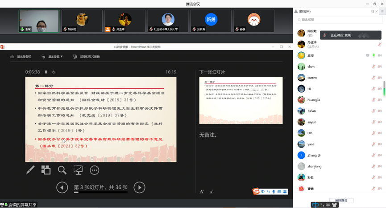386x208 pixels.
Task: Return to the previous slide arrow
Action: pos(62,187)
